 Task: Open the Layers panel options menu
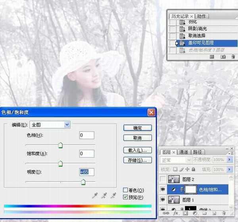pyautogui.click(x=231, y=153)
